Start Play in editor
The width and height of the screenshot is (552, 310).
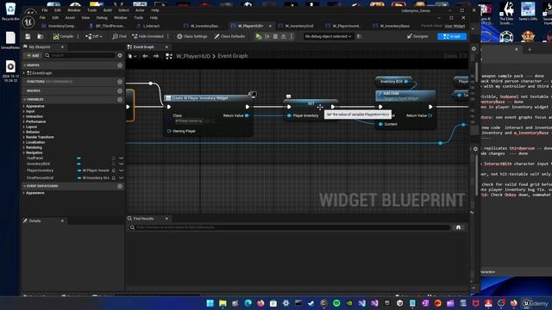tap(259, 36)
